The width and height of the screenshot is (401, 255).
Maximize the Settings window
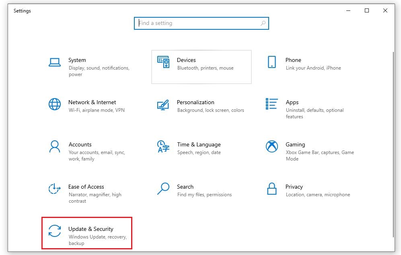point(367,10)
